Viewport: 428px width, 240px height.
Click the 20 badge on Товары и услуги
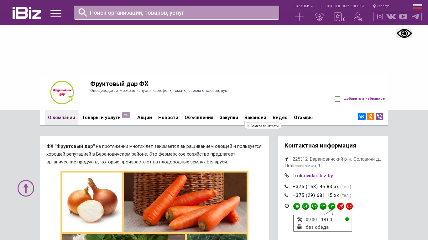click(126, 115)
